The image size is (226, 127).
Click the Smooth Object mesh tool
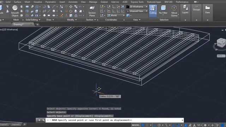coord(15,11)
